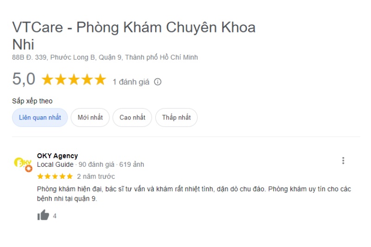Click the like count "4" next to the thumbs-up
This screenshot has height=247, width=371.
click(55, 216)
